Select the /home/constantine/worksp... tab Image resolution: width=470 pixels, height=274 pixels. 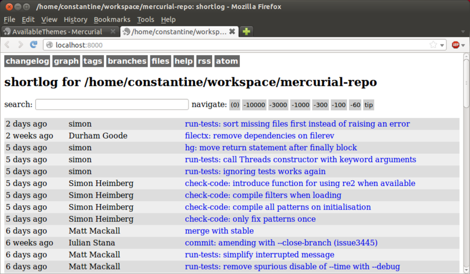point(179,32)
